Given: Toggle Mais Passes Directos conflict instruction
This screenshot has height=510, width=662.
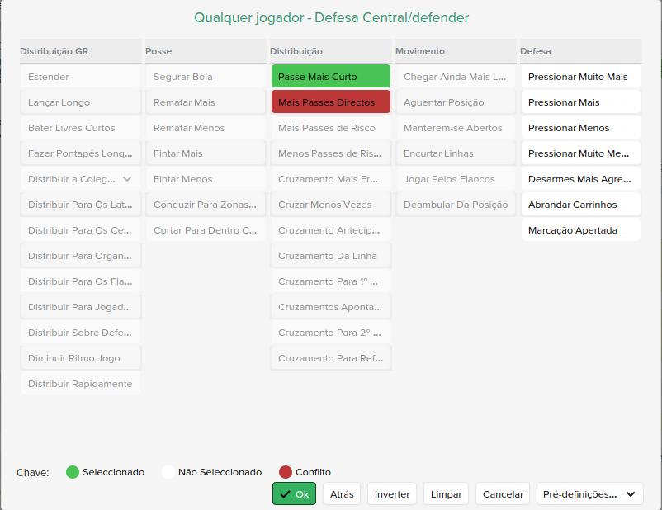Looking at the screenshot, I should [330, 102].
